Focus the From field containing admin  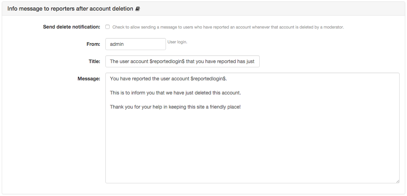click(136, 44)
